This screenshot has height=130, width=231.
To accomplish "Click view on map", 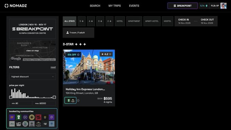I will pyautogui.click(x=32, y=50).
